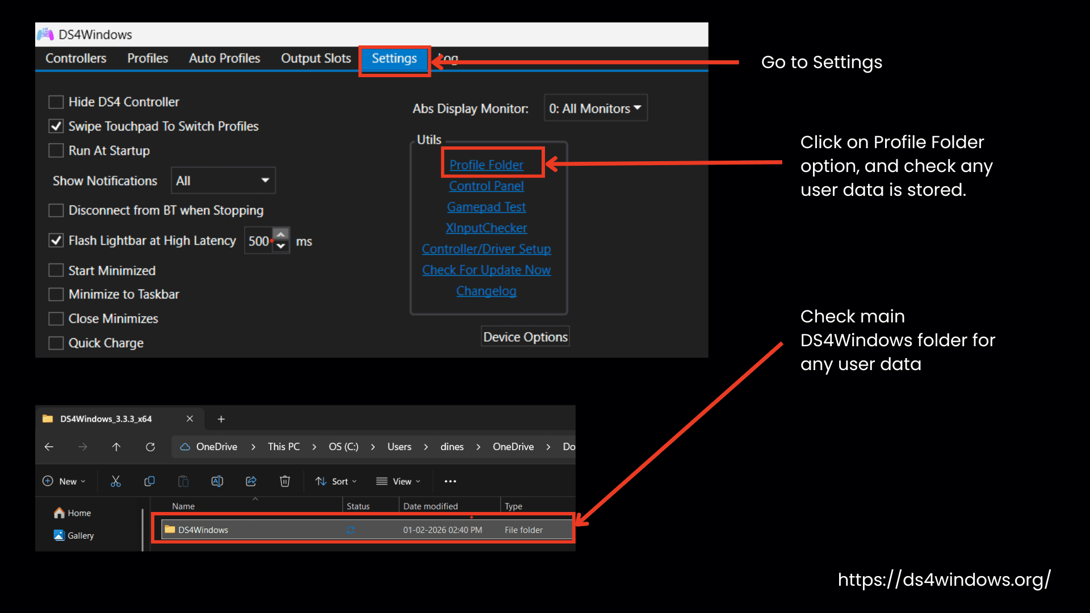Click Status column header
Viewport: 1090px width, 613px height.
tap(358, 506)
